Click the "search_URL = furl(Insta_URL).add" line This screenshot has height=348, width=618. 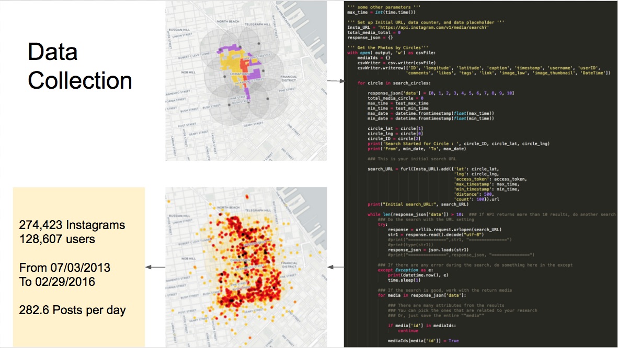[433, 169]
